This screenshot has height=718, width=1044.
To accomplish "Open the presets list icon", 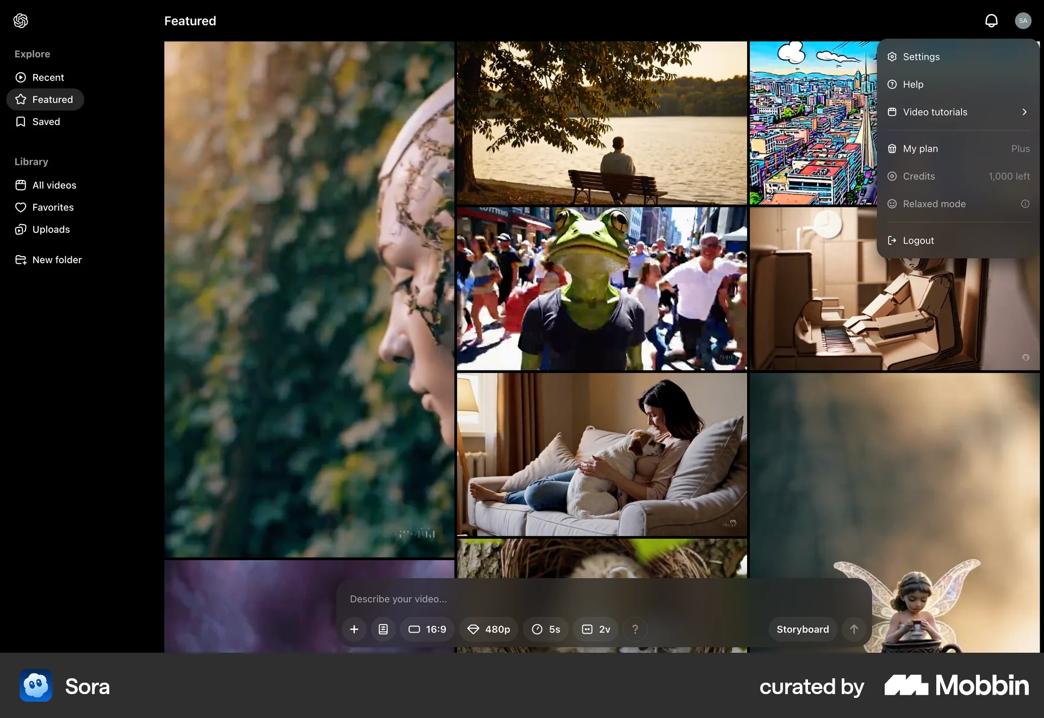I will coord(383,629).
